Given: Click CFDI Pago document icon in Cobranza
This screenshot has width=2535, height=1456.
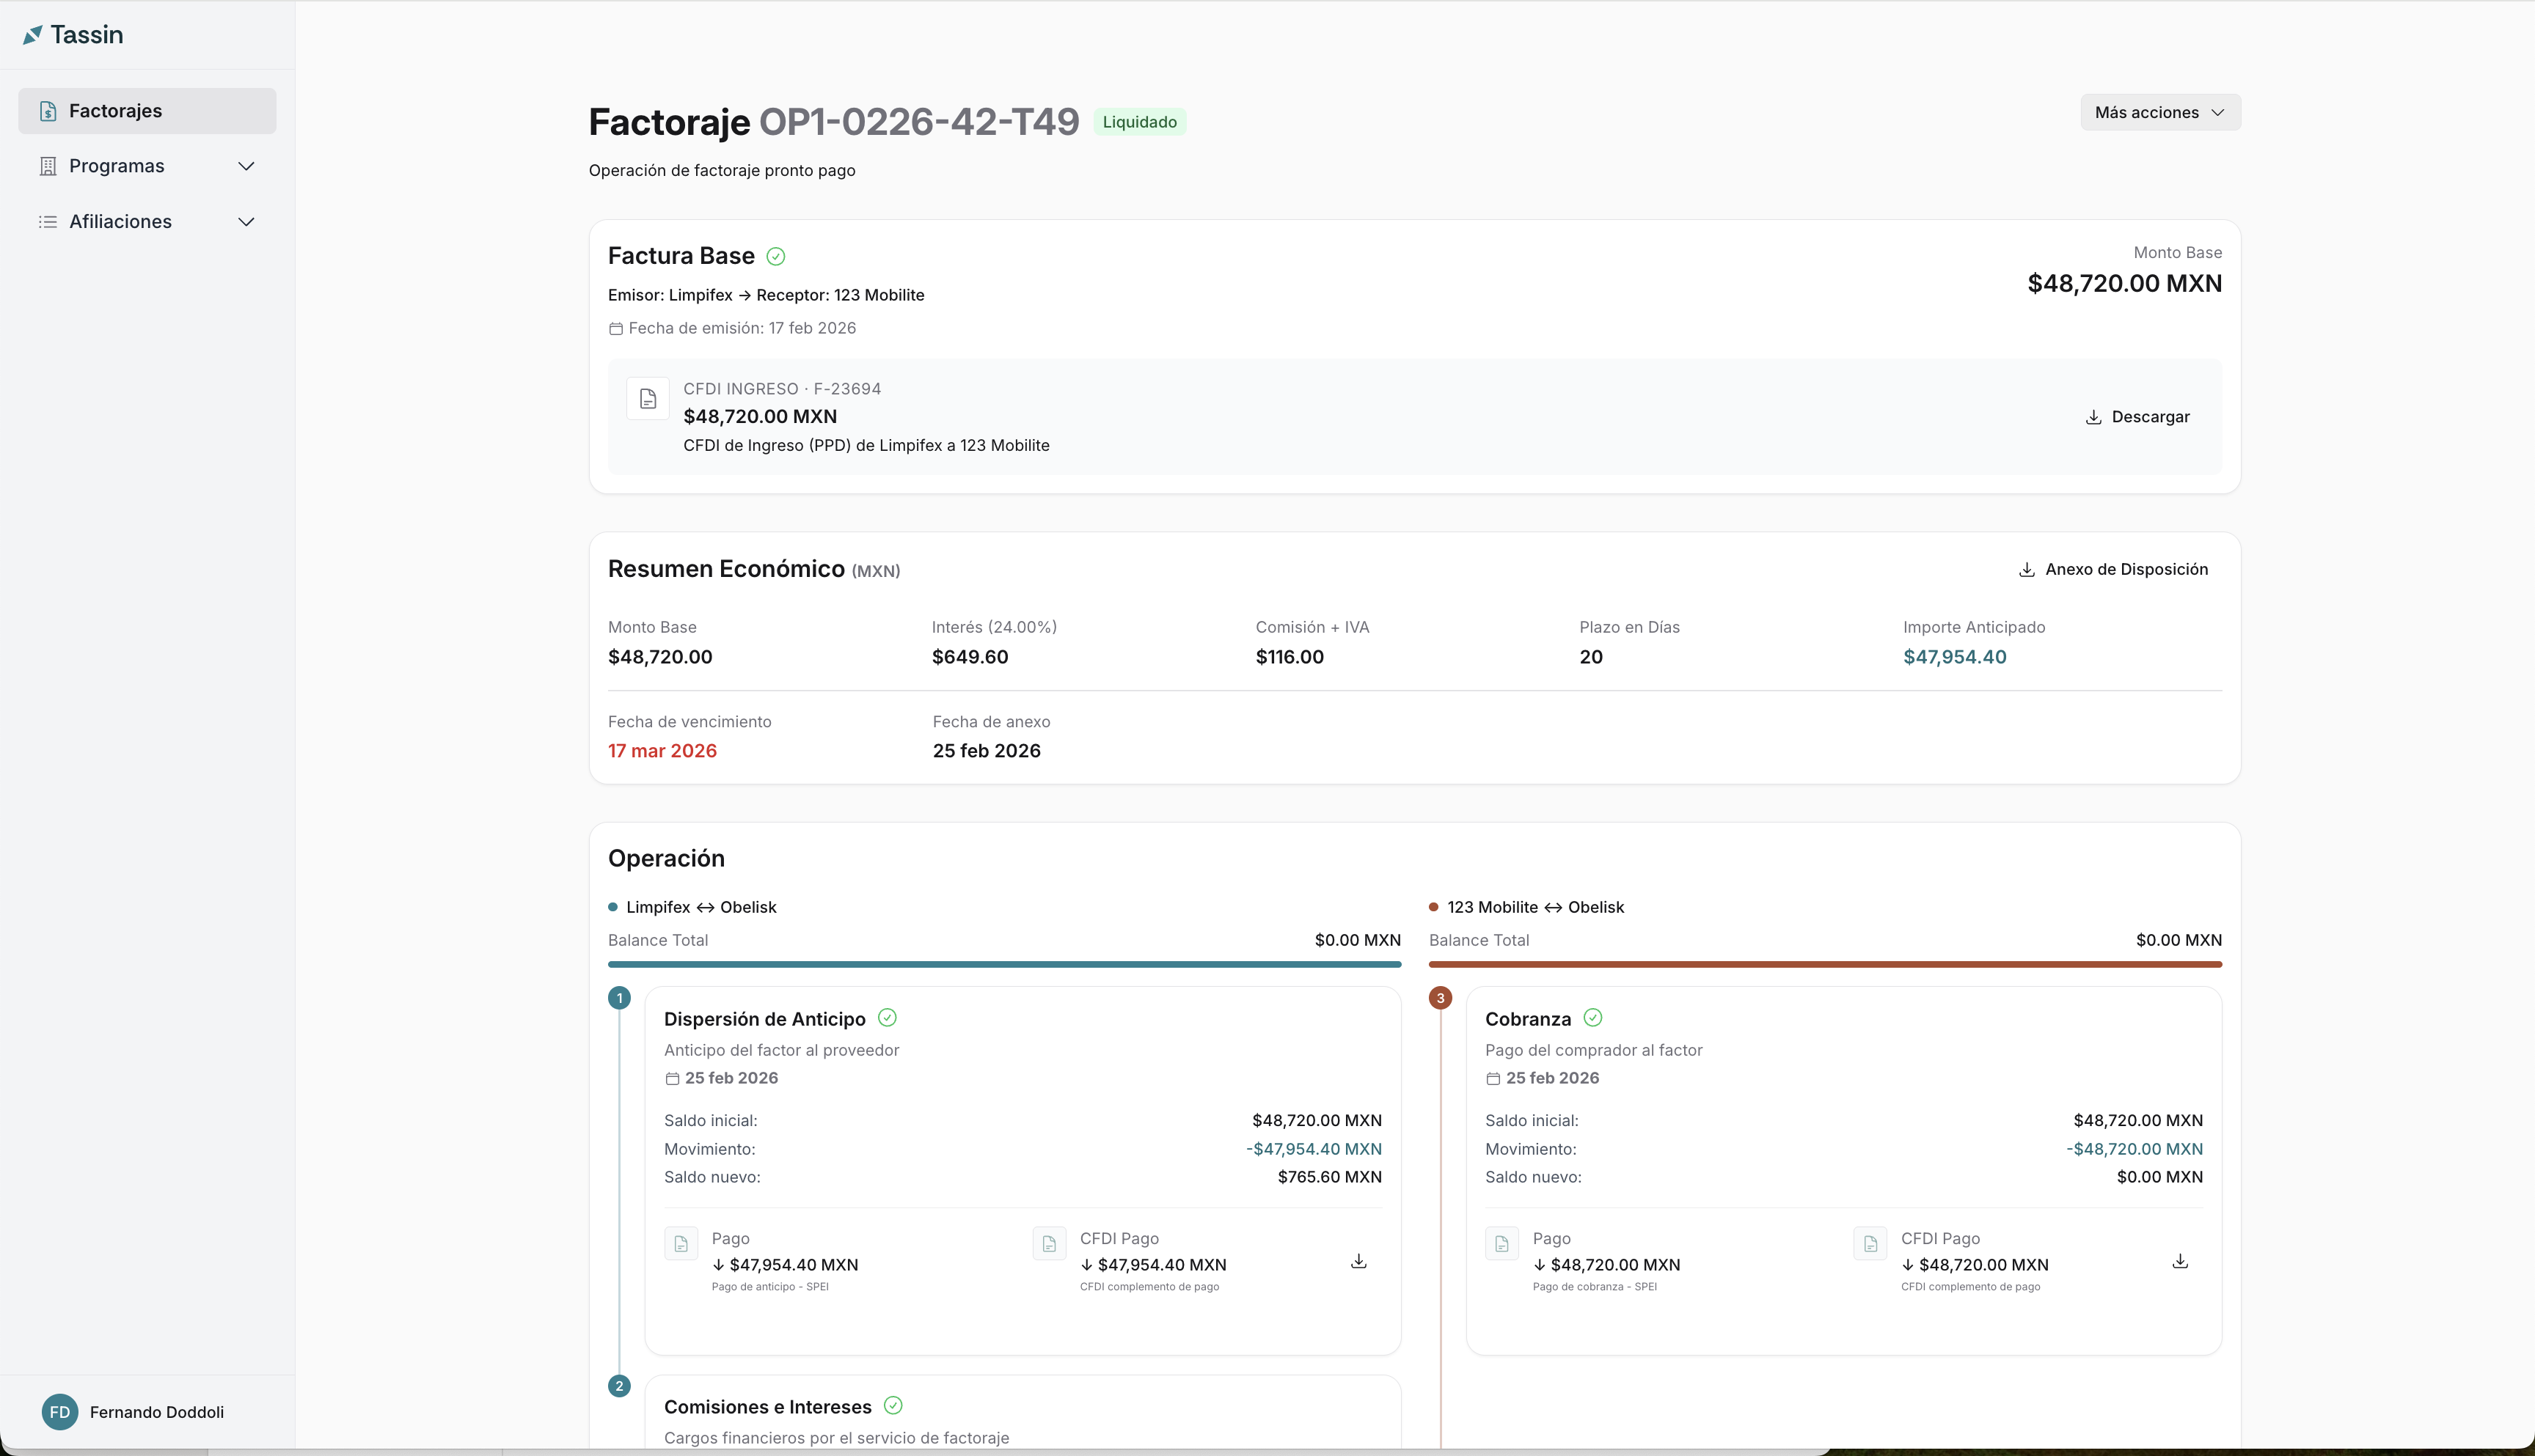Looking at the screenshot, I should point(1869,1244).
